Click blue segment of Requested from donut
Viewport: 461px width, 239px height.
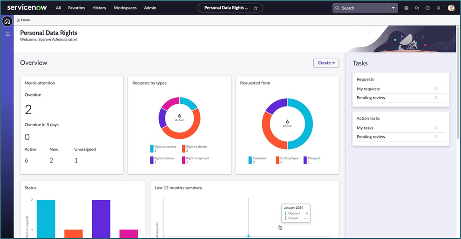[308, 123]
